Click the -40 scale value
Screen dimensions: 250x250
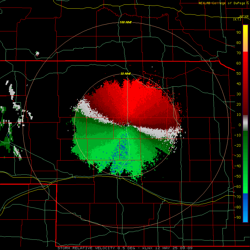[x=237, y=166]
